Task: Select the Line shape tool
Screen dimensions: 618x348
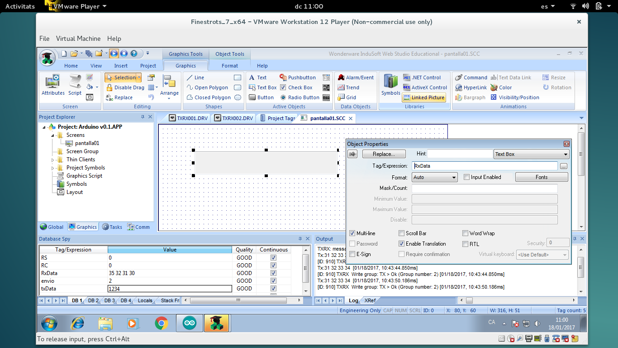Action: coord(195,77)
